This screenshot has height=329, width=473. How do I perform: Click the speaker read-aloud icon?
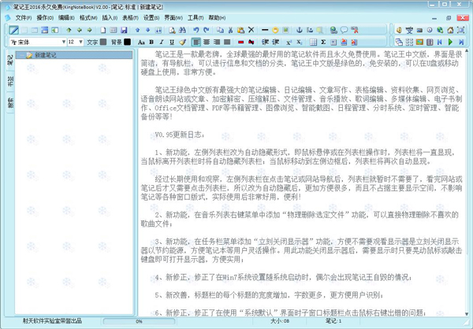tap(399, 30)
